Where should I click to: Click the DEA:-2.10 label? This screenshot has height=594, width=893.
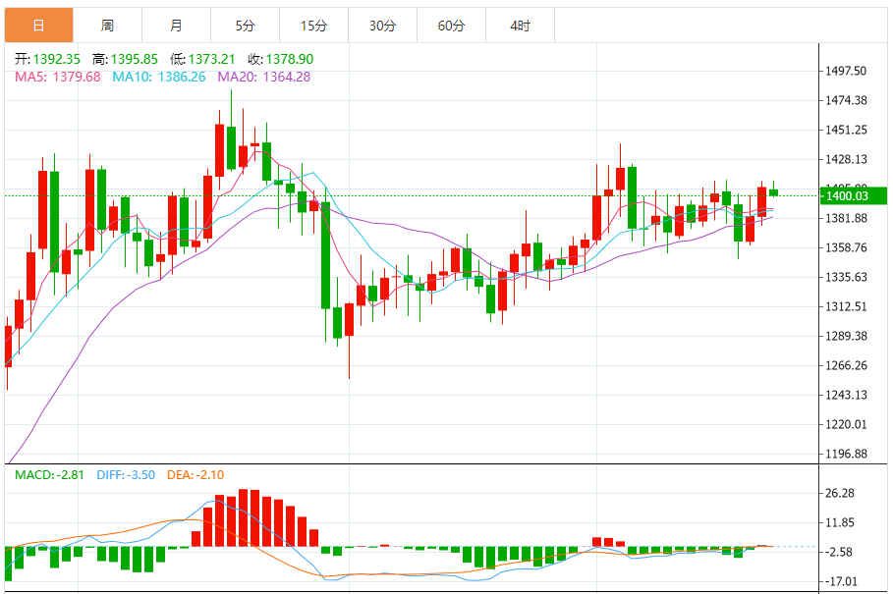click(195, 475)
